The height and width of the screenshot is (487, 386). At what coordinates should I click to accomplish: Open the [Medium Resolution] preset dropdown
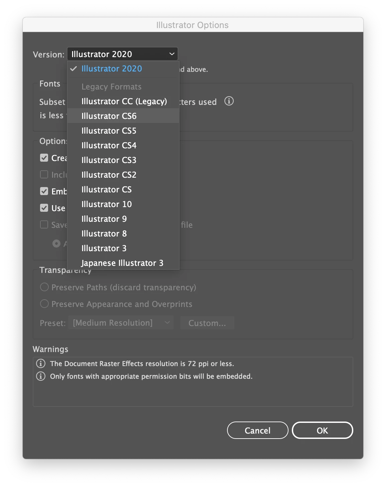pyautogui.click(x=121, y=323)
